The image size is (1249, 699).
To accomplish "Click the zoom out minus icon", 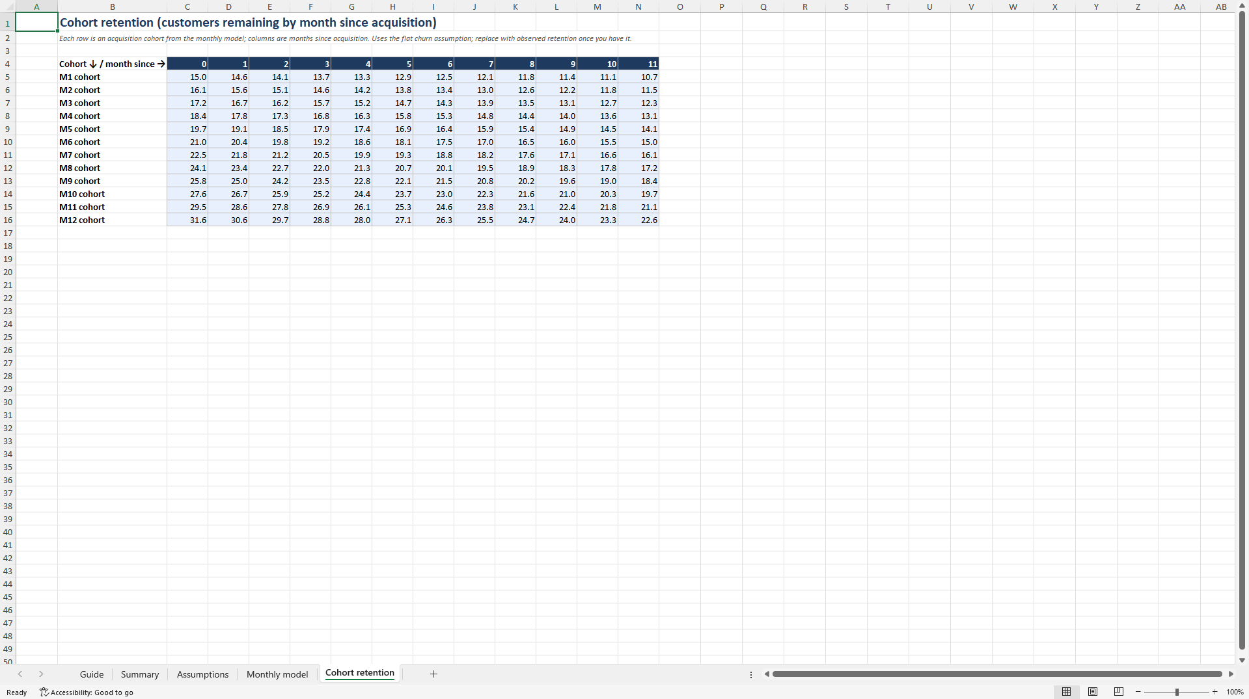I will click(x=1138, y=692).
